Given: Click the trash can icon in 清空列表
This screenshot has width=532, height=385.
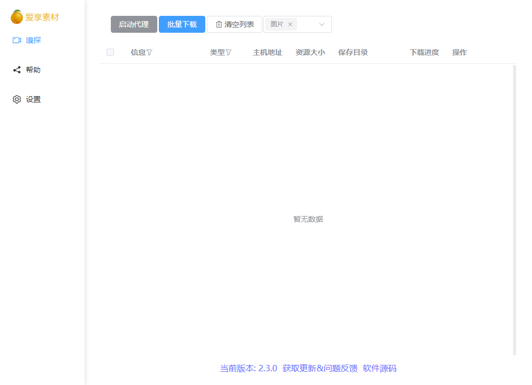Looking at the screenshot, I should 219,24.
